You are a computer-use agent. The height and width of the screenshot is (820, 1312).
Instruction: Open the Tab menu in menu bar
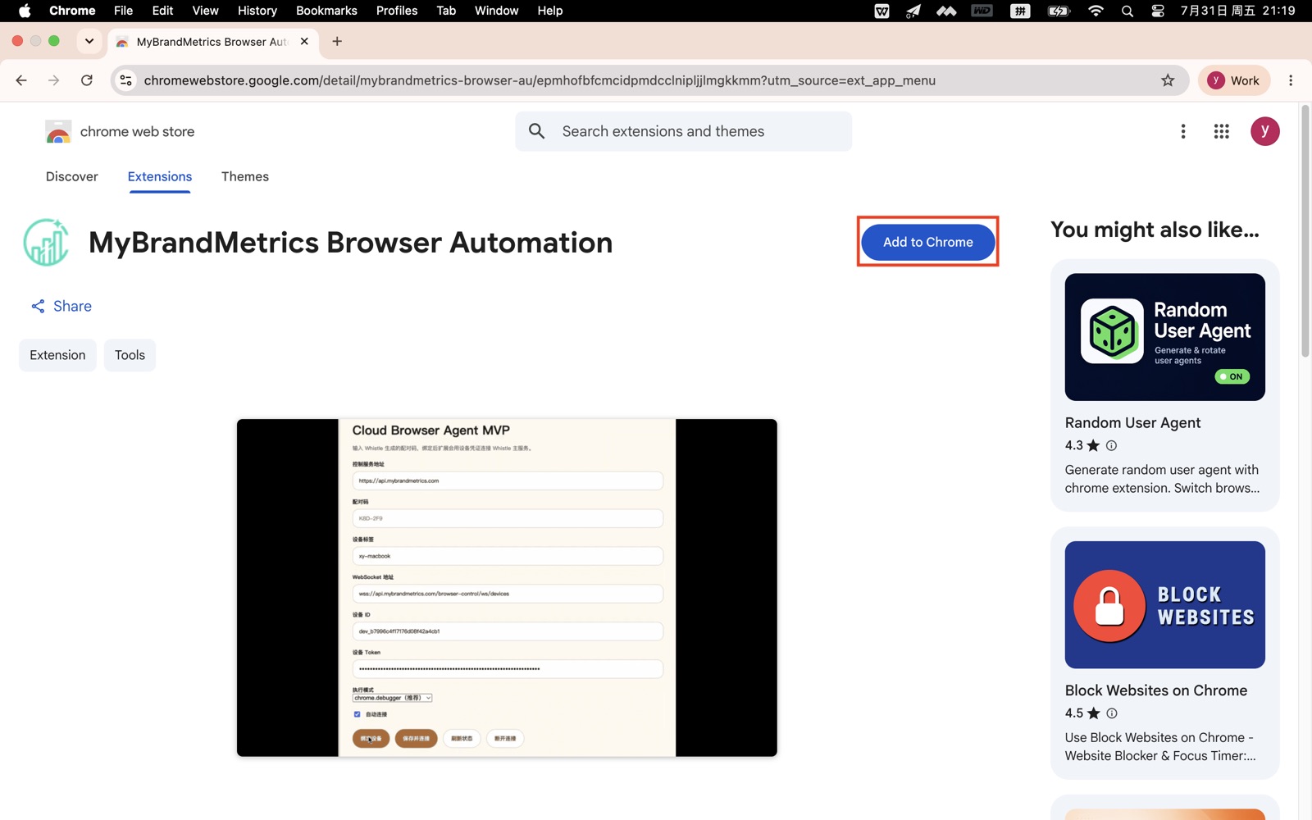[x=446, y=11]
